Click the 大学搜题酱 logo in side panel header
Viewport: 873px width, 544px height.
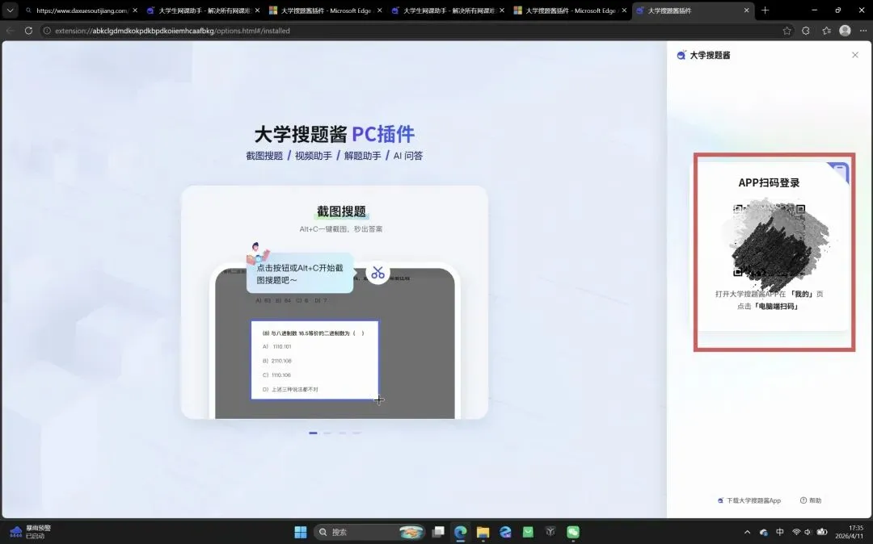pyautogui.click(x=681, y=55)
